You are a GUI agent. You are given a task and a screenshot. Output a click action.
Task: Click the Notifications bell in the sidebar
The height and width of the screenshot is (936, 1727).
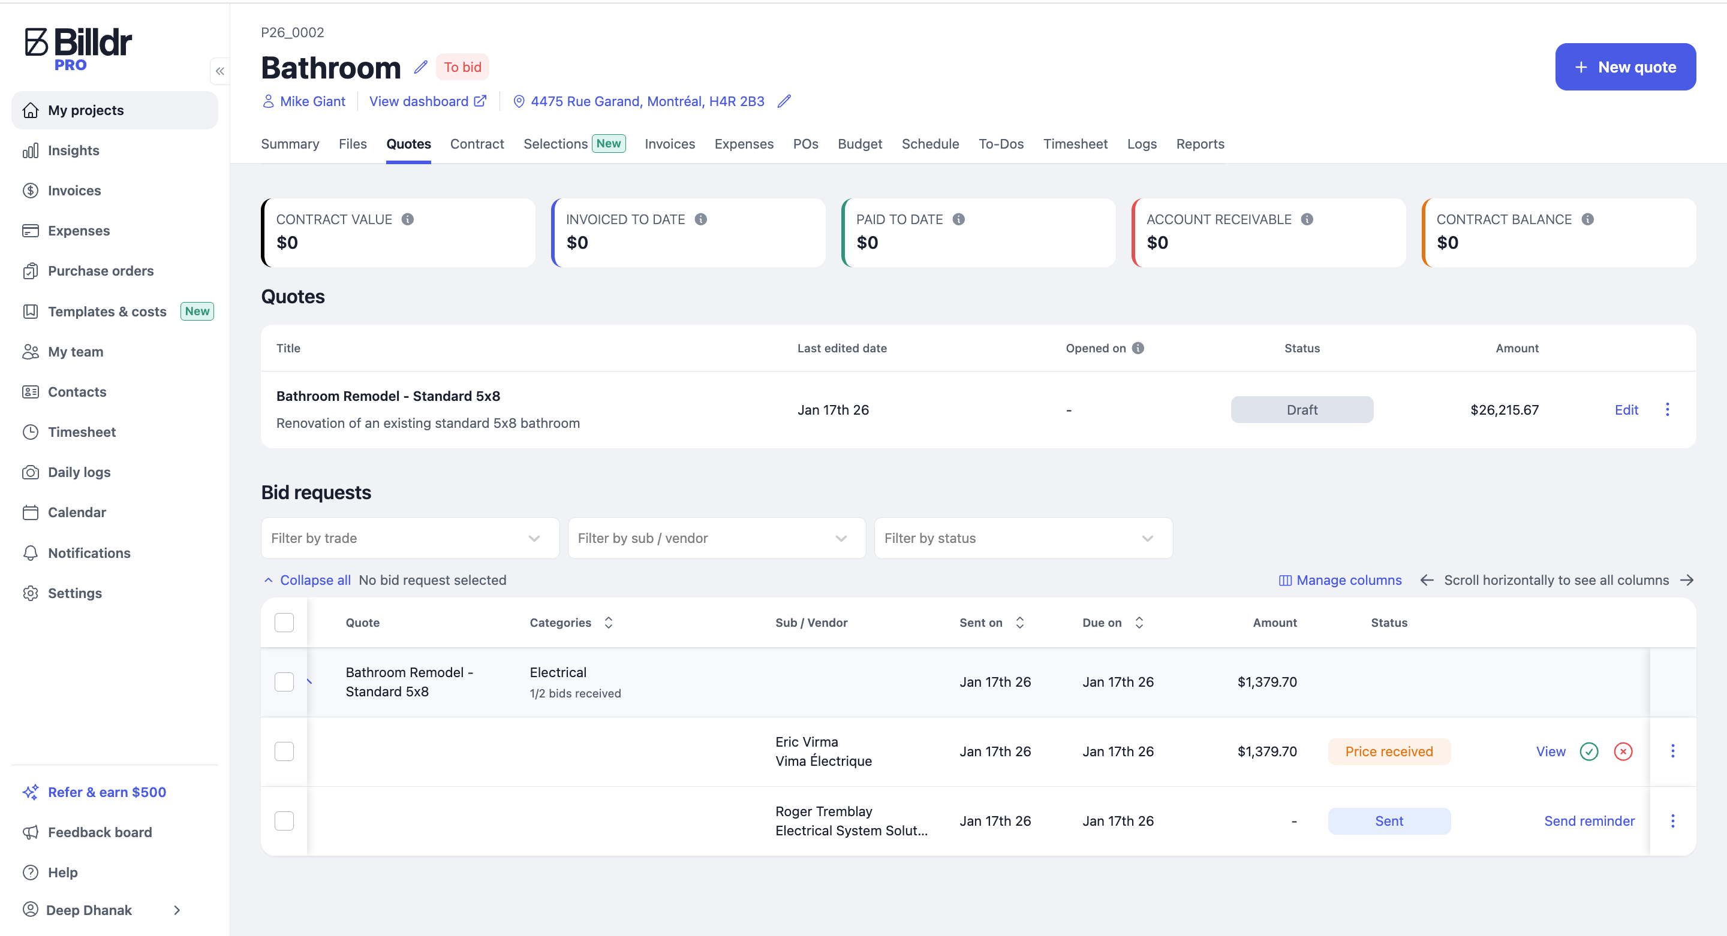point(89,552)
